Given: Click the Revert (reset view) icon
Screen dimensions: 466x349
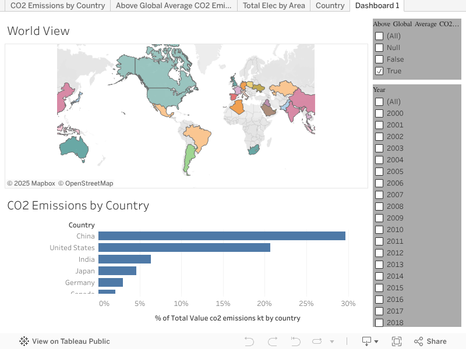Looking at the screenshot, I should click(x=295, y=341).
